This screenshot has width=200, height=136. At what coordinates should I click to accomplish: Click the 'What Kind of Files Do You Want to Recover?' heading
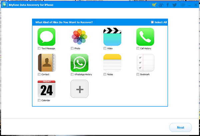[64, 22]
